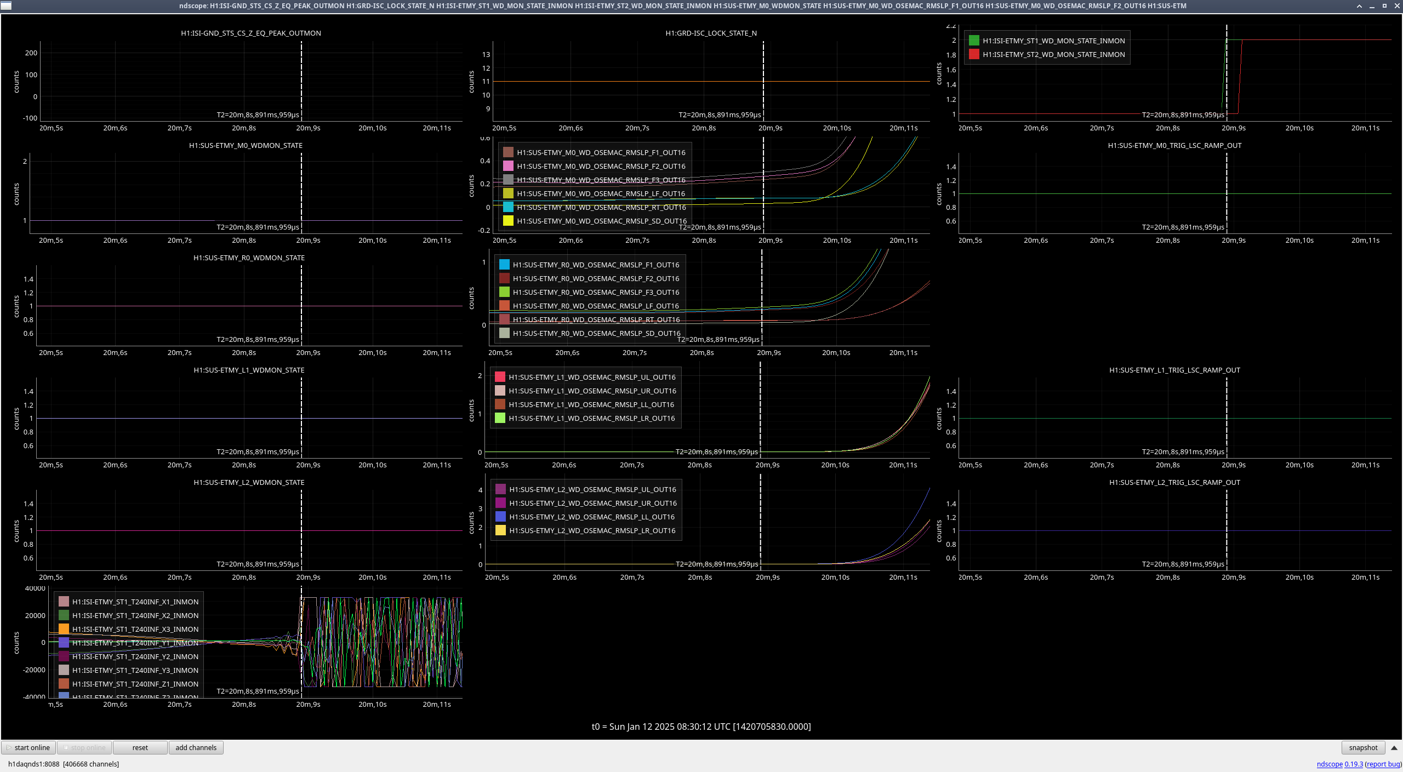Screen dimensions: 1403x772
Task: Click the green ST1_WD_MON_STATE_INMON legend swatch
Action: (x=974, y=41)
